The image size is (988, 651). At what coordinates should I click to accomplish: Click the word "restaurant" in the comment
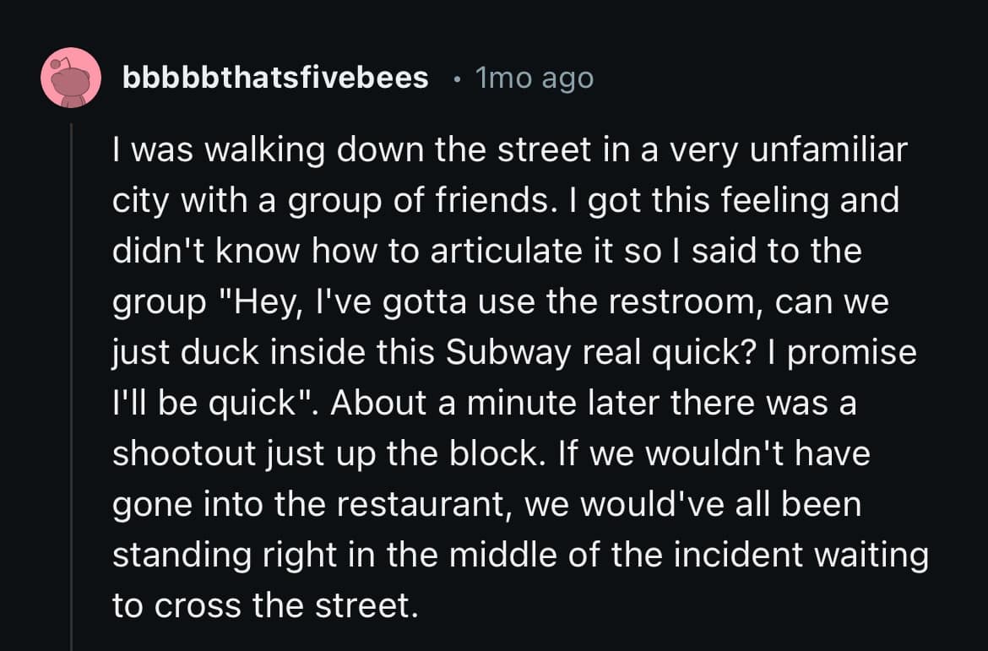(x=434, y=505)
